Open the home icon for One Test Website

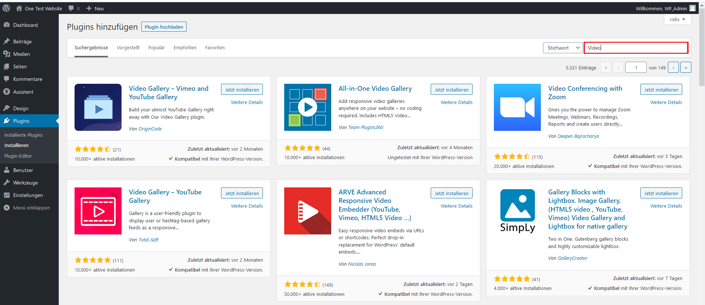click(x=19, y=8)
